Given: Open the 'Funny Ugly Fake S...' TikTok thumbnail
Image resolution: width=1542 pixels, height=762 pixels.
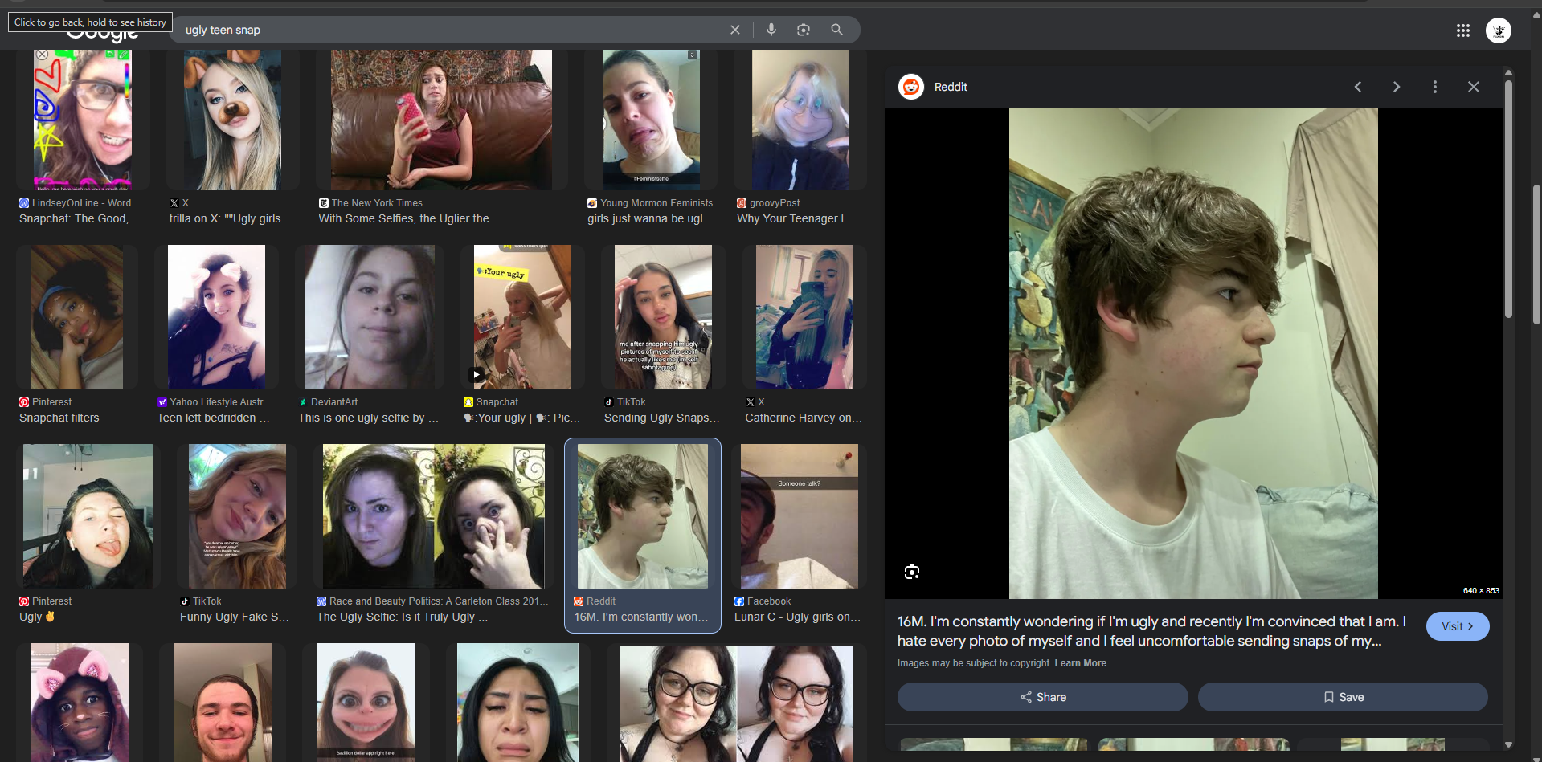Looking at the screenshot, I should click(x=237, y=516).
